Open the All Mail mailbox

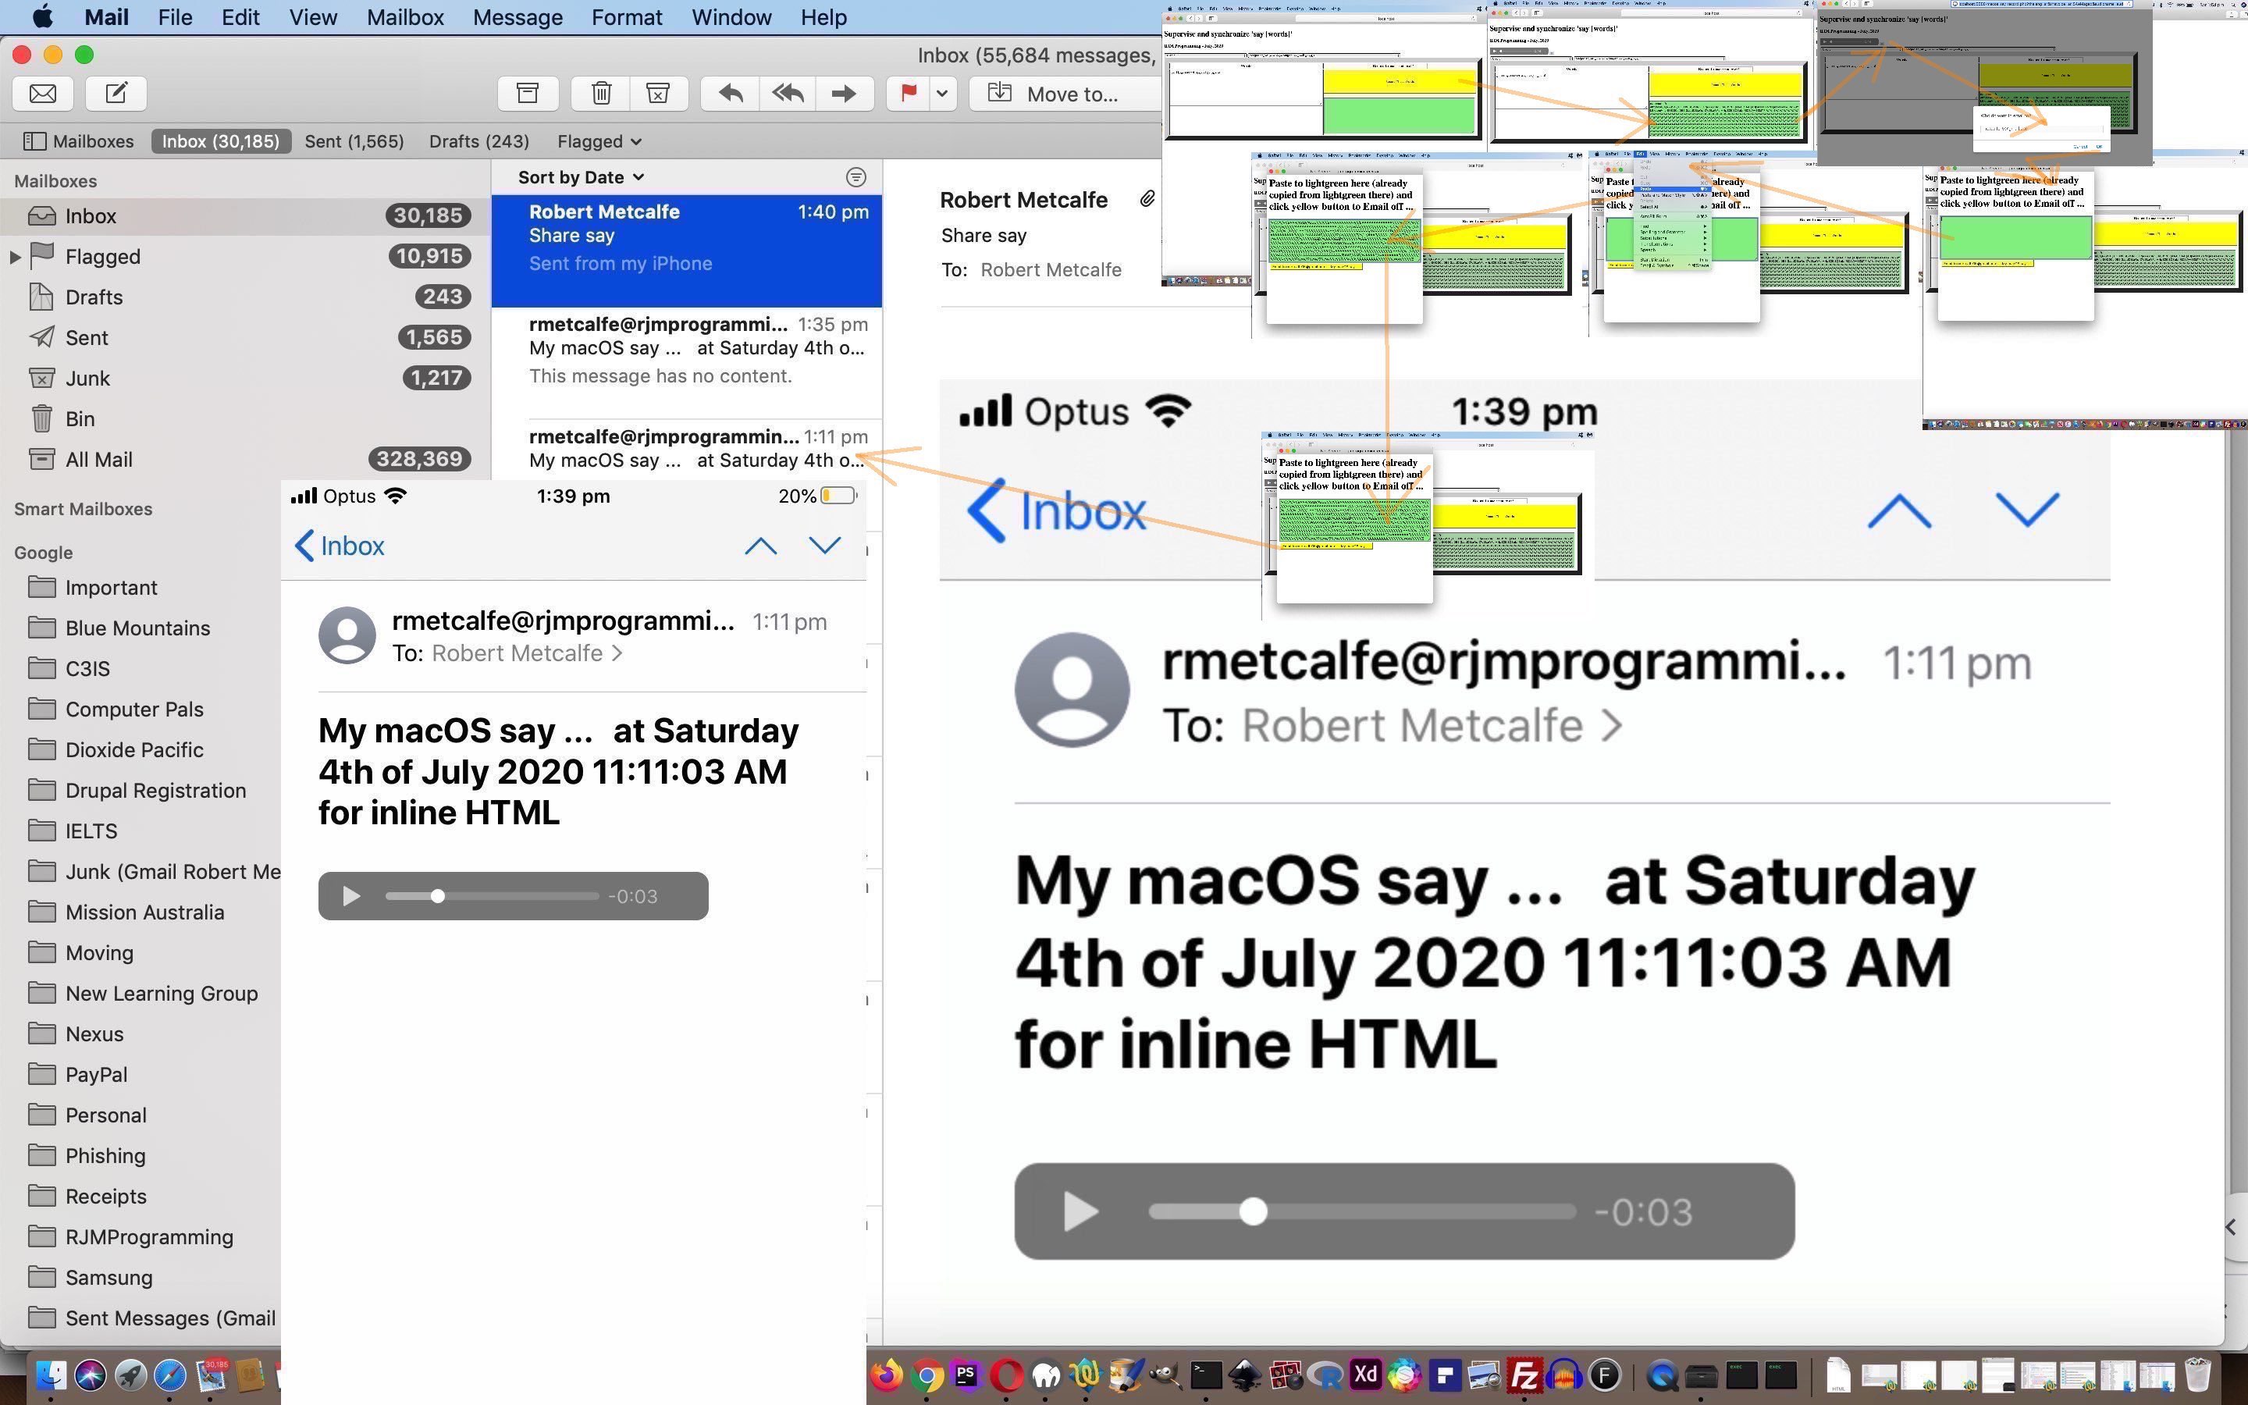[x=245, y=459]
